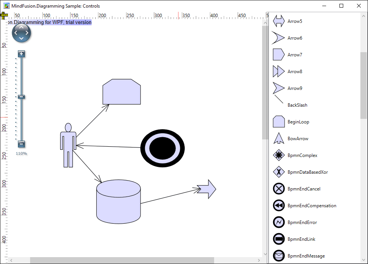Click the link from ring node to actor

click(108, 147)
